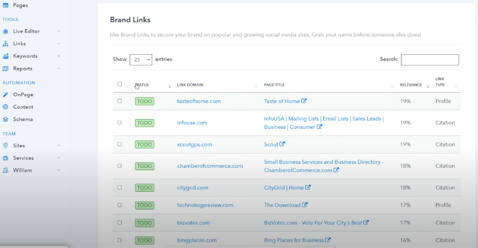This screenshot has height=248, width=478.
Task: Check the bingplaces.com row checkbox
Action: [x=119, y=240]
